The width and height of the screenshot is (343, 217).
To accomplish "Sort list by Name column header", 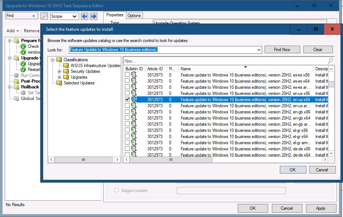I will (x=246, y=69).
